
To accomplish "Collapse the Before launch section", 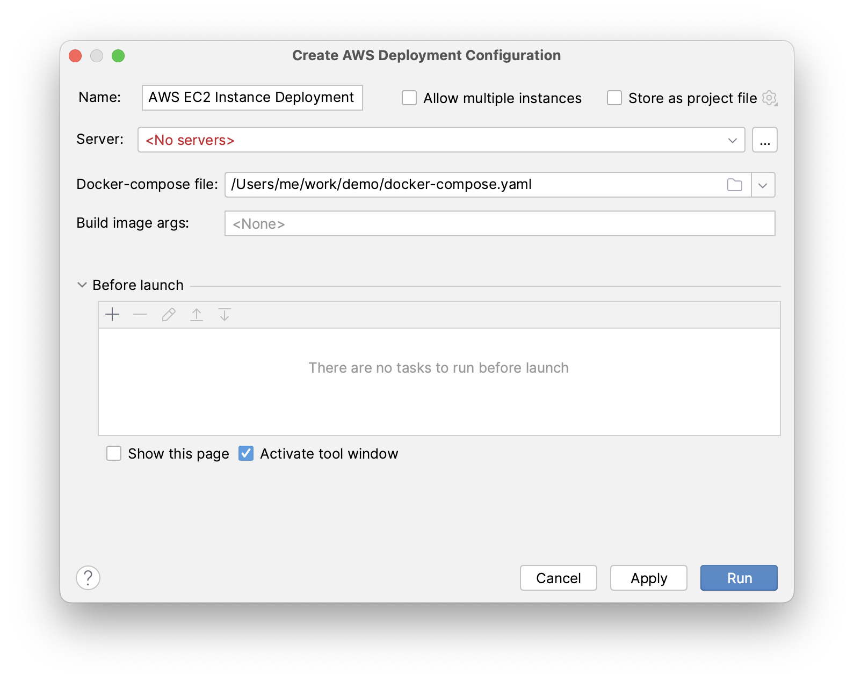I will (x=82, y=285).
